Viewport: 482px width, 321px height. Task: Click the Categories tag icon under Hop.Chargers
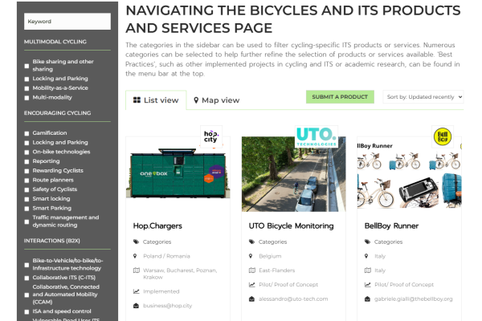click(x=137, y=242)
